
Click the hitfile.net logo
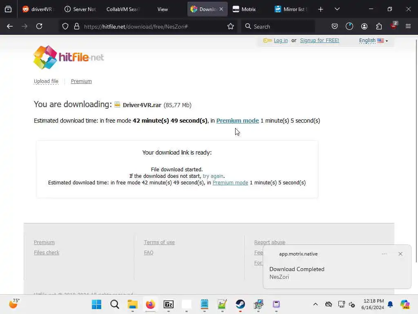pos(69,57)
